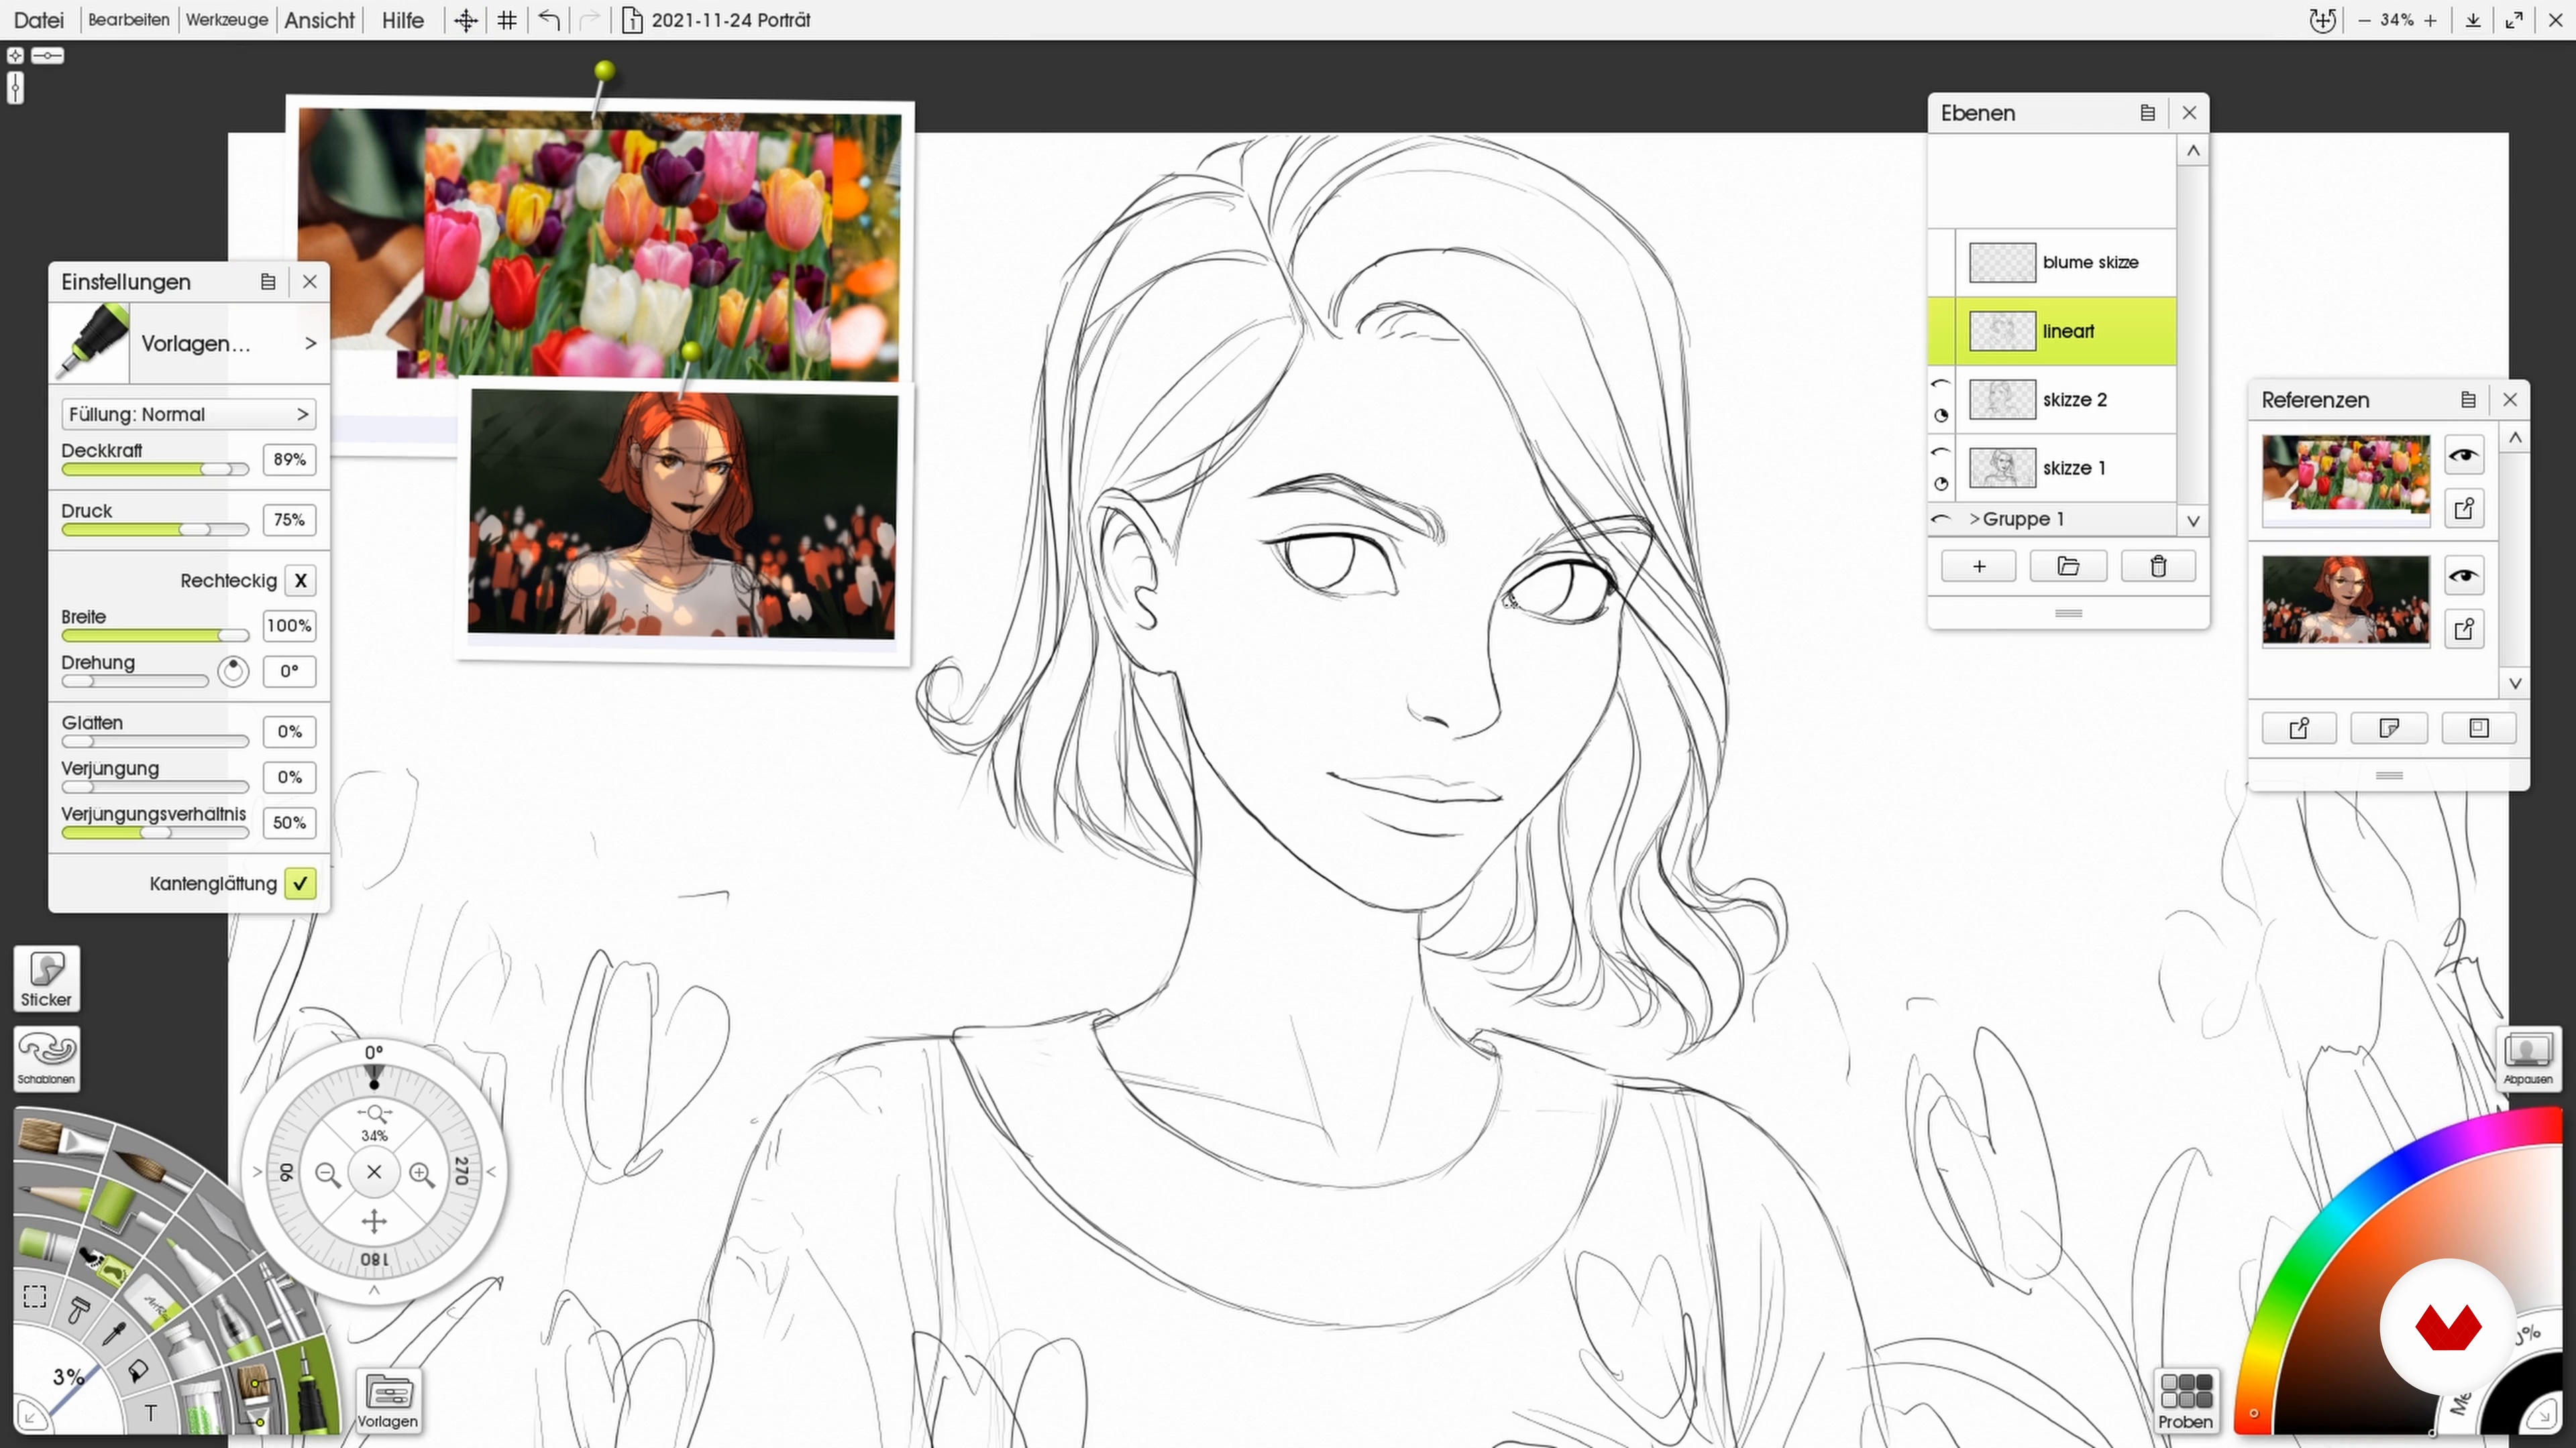Open the Bearbeiten menu
The height and width of the screenshot is (1448, 2576).
coord(128,20)
